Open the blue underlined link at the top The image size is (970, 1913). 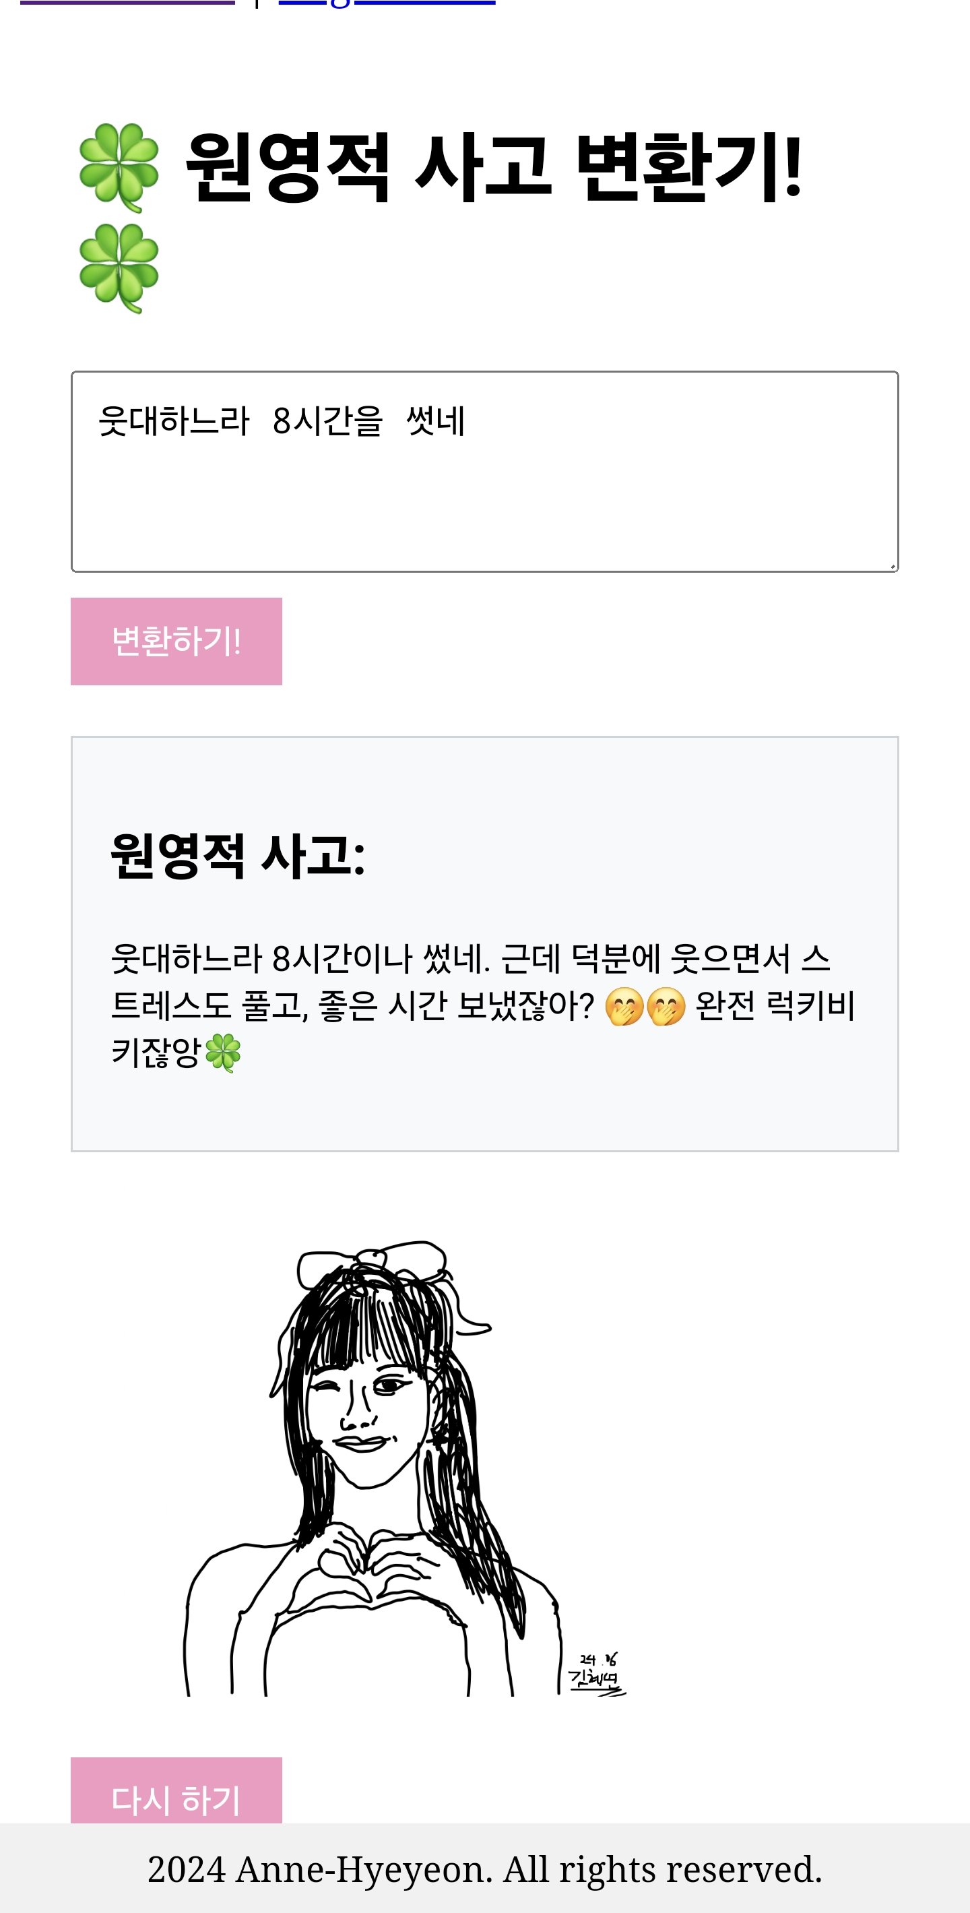[x=387, y=3]
